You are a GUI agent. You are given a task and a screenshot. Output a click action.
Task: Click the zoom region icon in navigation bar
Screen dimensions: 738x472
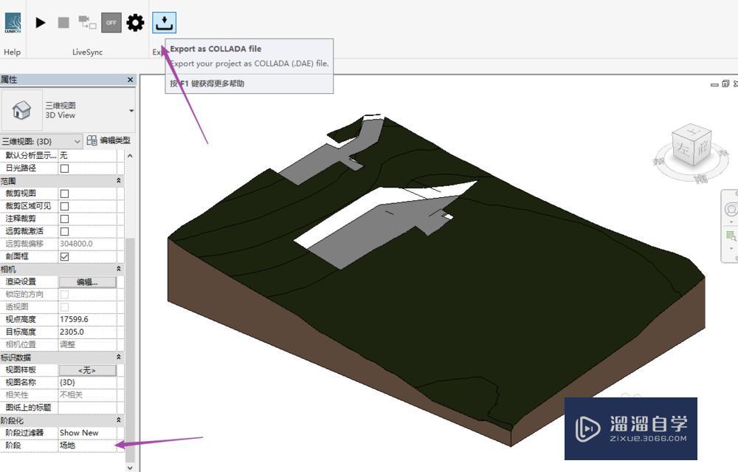(x=731, y=236)
